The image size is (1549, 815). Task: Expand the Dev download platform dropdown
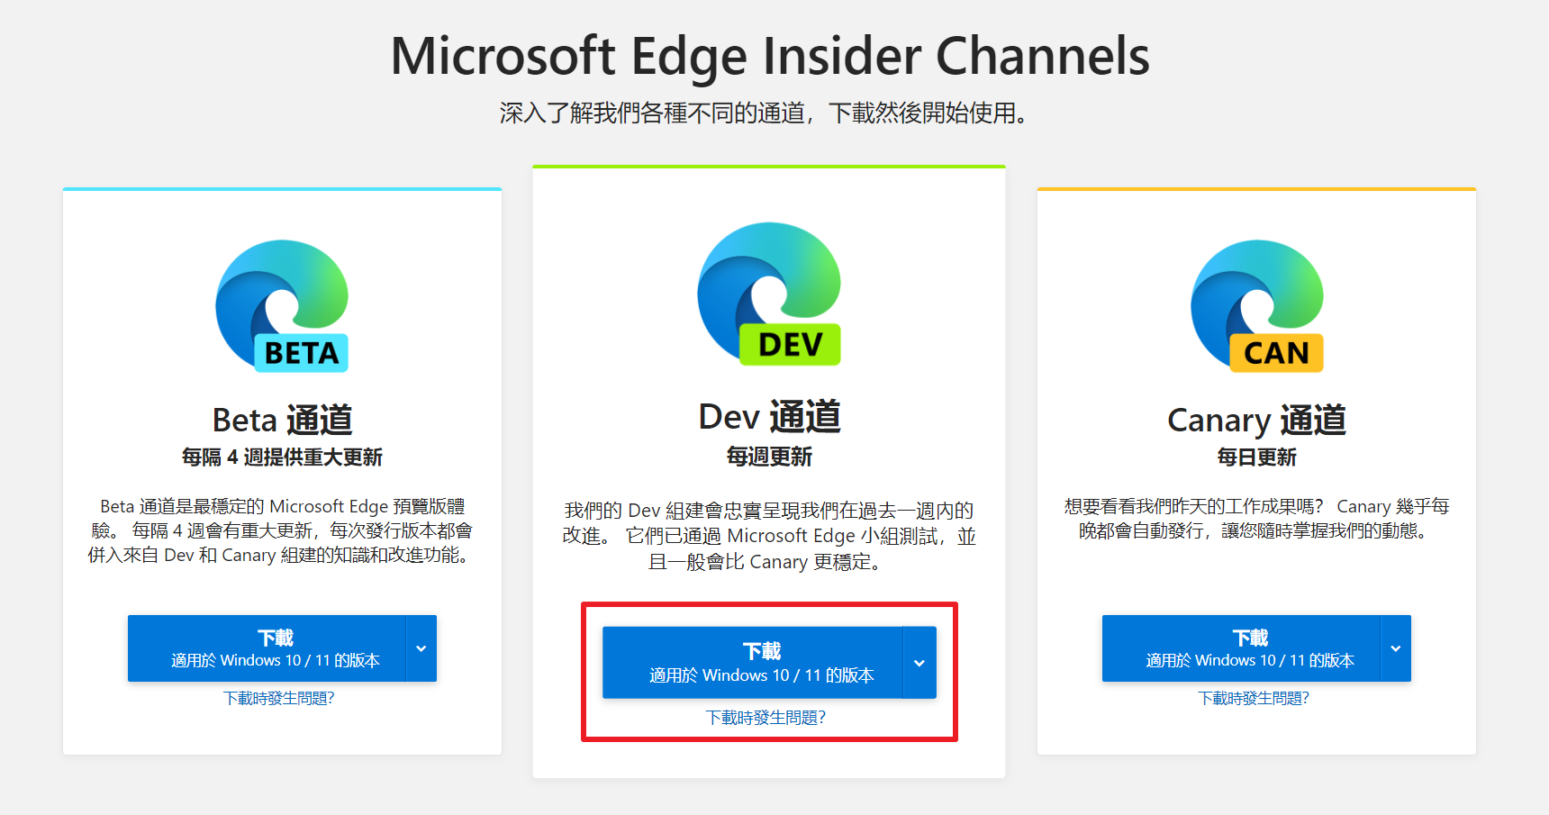919,663
